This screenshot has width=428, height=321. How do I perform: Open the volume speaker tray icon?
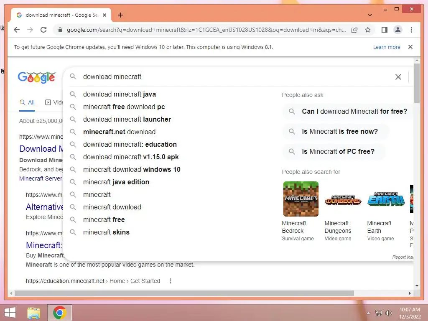[x=389, y=313]
